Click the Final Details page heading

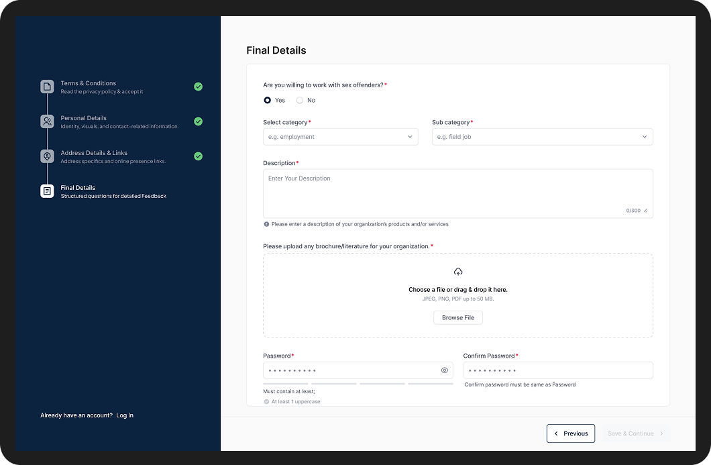276,50
